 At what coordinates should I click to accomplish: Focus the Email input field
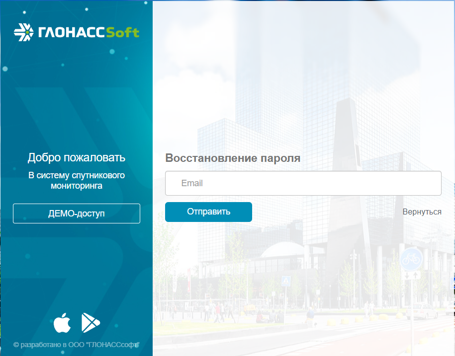(303, 183)
